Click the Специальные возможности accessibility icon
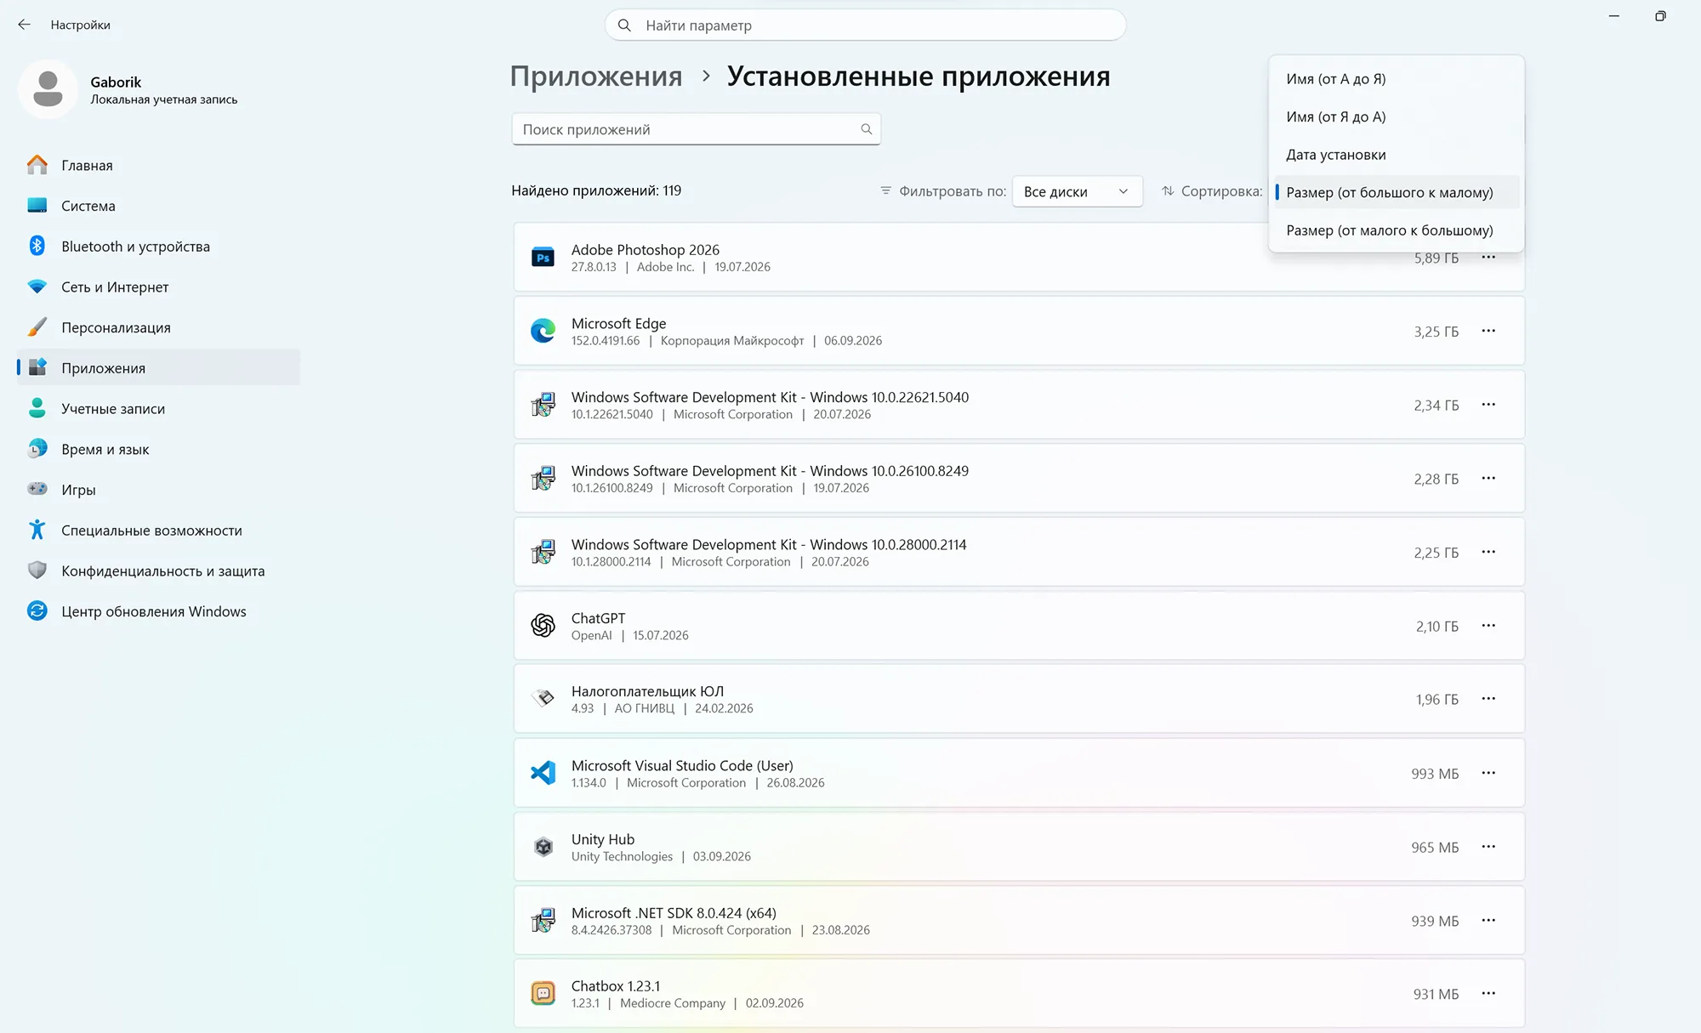Image resolution: width=1701 pixels, height=1033 pixels. coord(37,531)
